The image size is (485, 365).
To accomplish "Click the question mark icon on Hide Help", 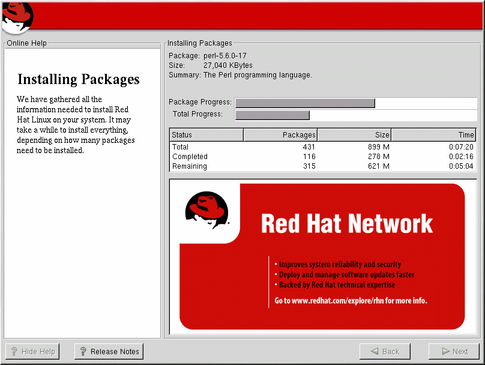I will tap(14, 351).
